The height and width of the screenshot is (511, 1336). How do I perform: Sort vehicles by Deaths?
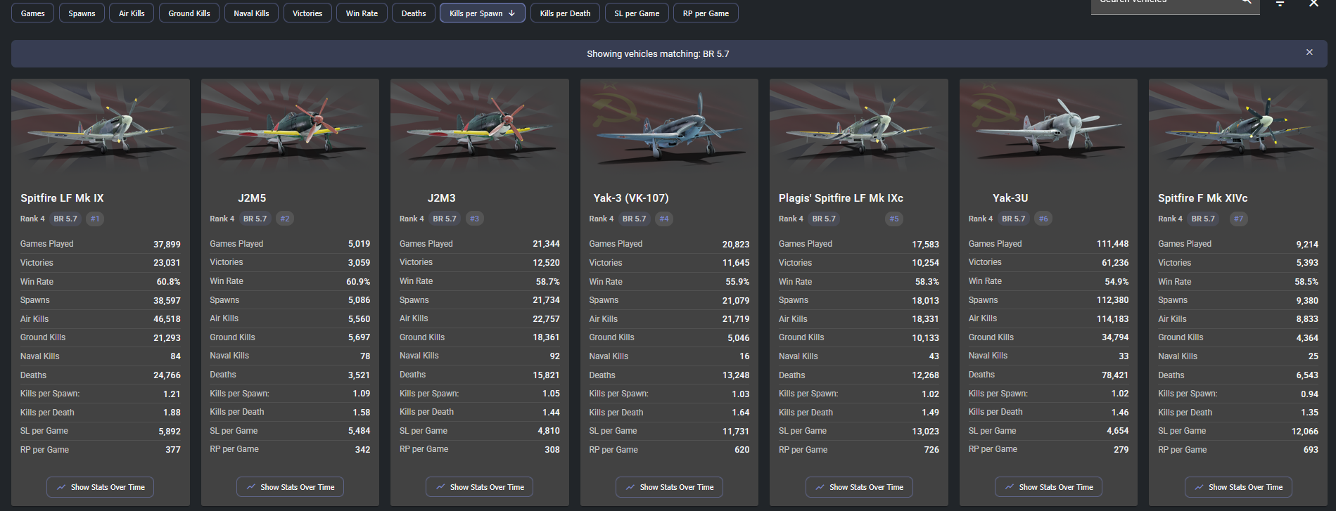click(414, 13)
